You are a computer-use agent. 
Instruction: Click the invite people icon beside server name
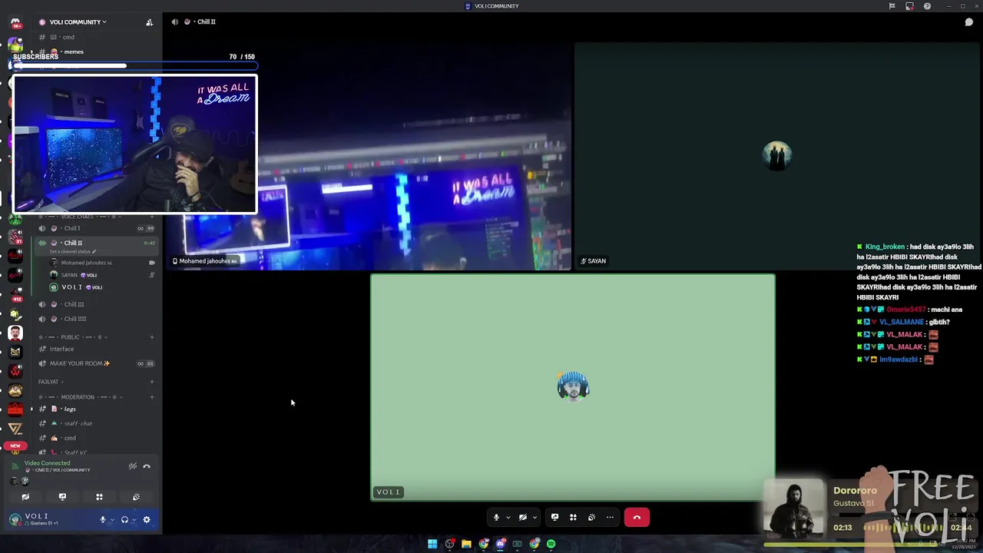149,22
